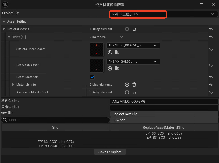The image size is (219, 163).
Task: Empty the Associate Modify Shot array
Action: click(x=134, y=92)
